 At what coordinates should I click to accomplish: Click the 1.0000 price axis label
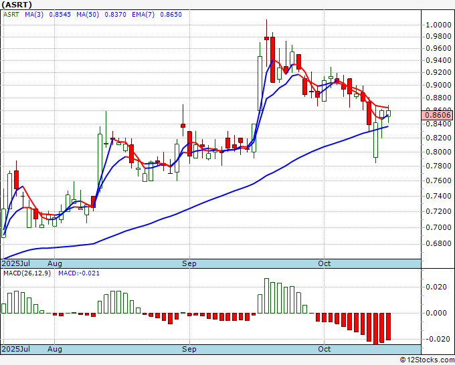[438, 25]
